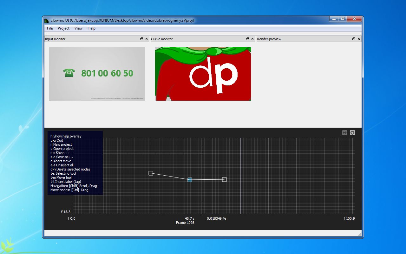Screen dimensions: 406x254
Task: Click the 't-t Insert label (tag)' line
Action: pos(66,182)
